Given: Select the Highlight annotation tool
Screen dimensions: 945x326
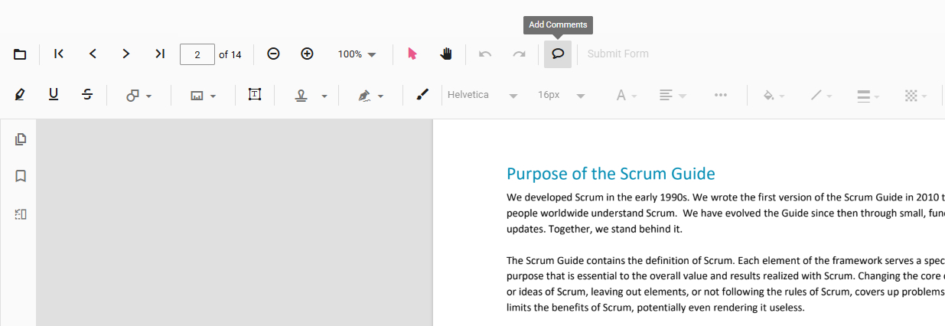Looking at the screenshot, I should [20, 95].
